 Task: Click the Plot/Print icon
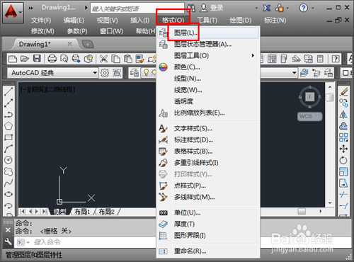pyautogui.click(x=52, y=59)
